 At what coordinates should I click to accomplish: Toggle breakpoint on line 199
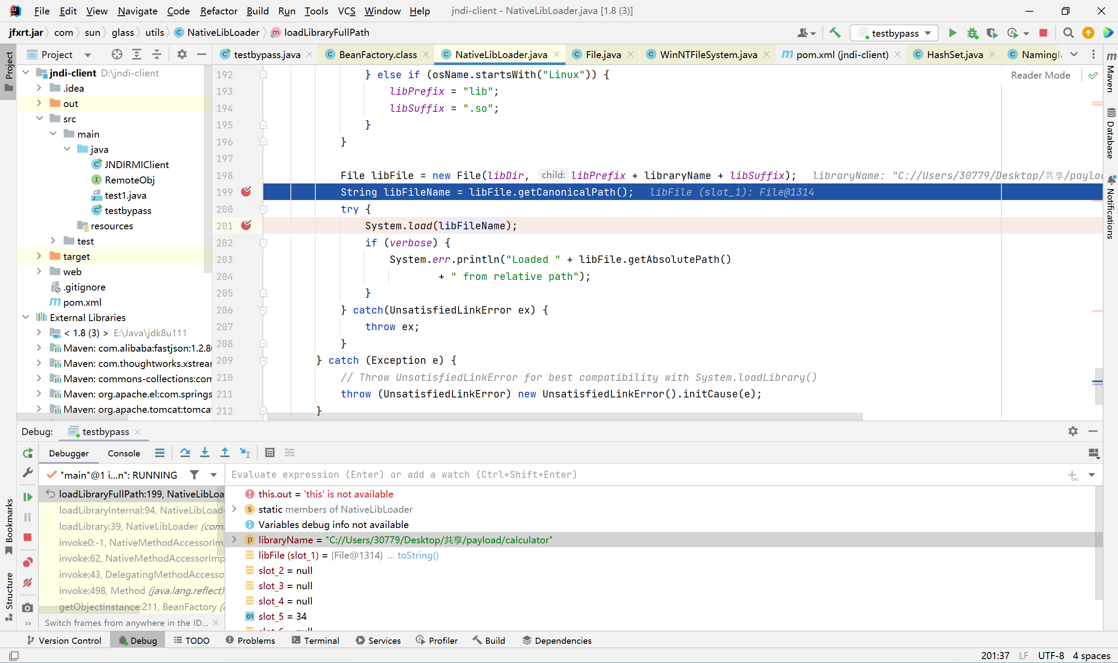[x=246, y=192]
